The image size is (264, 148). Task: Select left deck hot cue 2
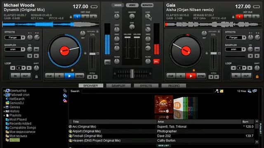85,17
